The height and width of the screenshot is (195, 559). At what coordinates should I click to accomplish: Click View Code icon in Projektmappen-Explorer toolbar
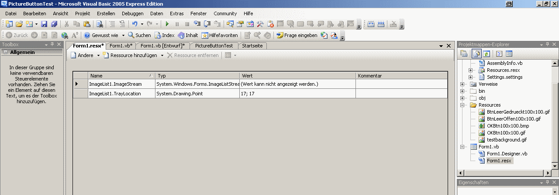tap(498, 54)
